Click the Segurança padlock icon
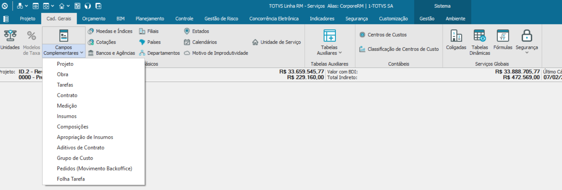This screenshot has height=190, width=562. click(526, 36)
